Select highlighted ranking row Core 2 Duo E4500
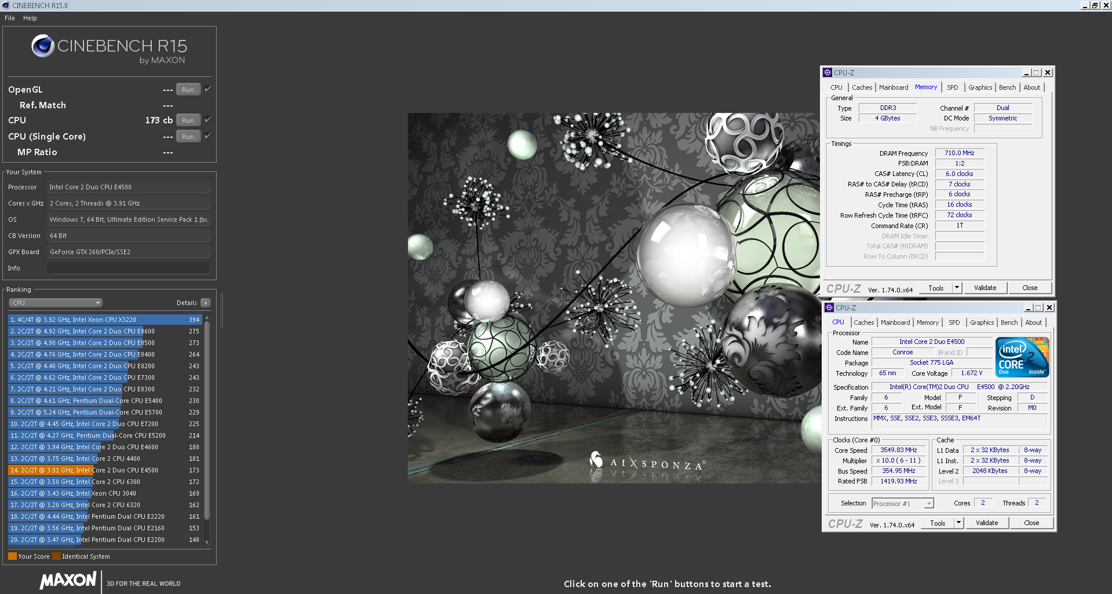Image resolution: width=1112 pixels, height=594 pixels. [105, 470]
